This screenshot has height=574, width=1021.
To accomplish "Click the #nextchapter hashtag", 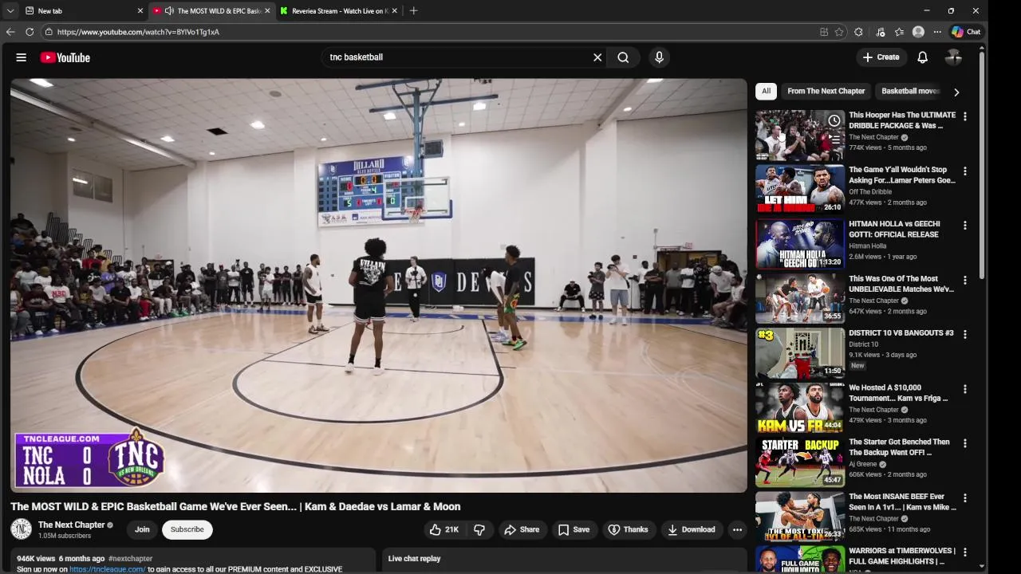I will (130, 559).
